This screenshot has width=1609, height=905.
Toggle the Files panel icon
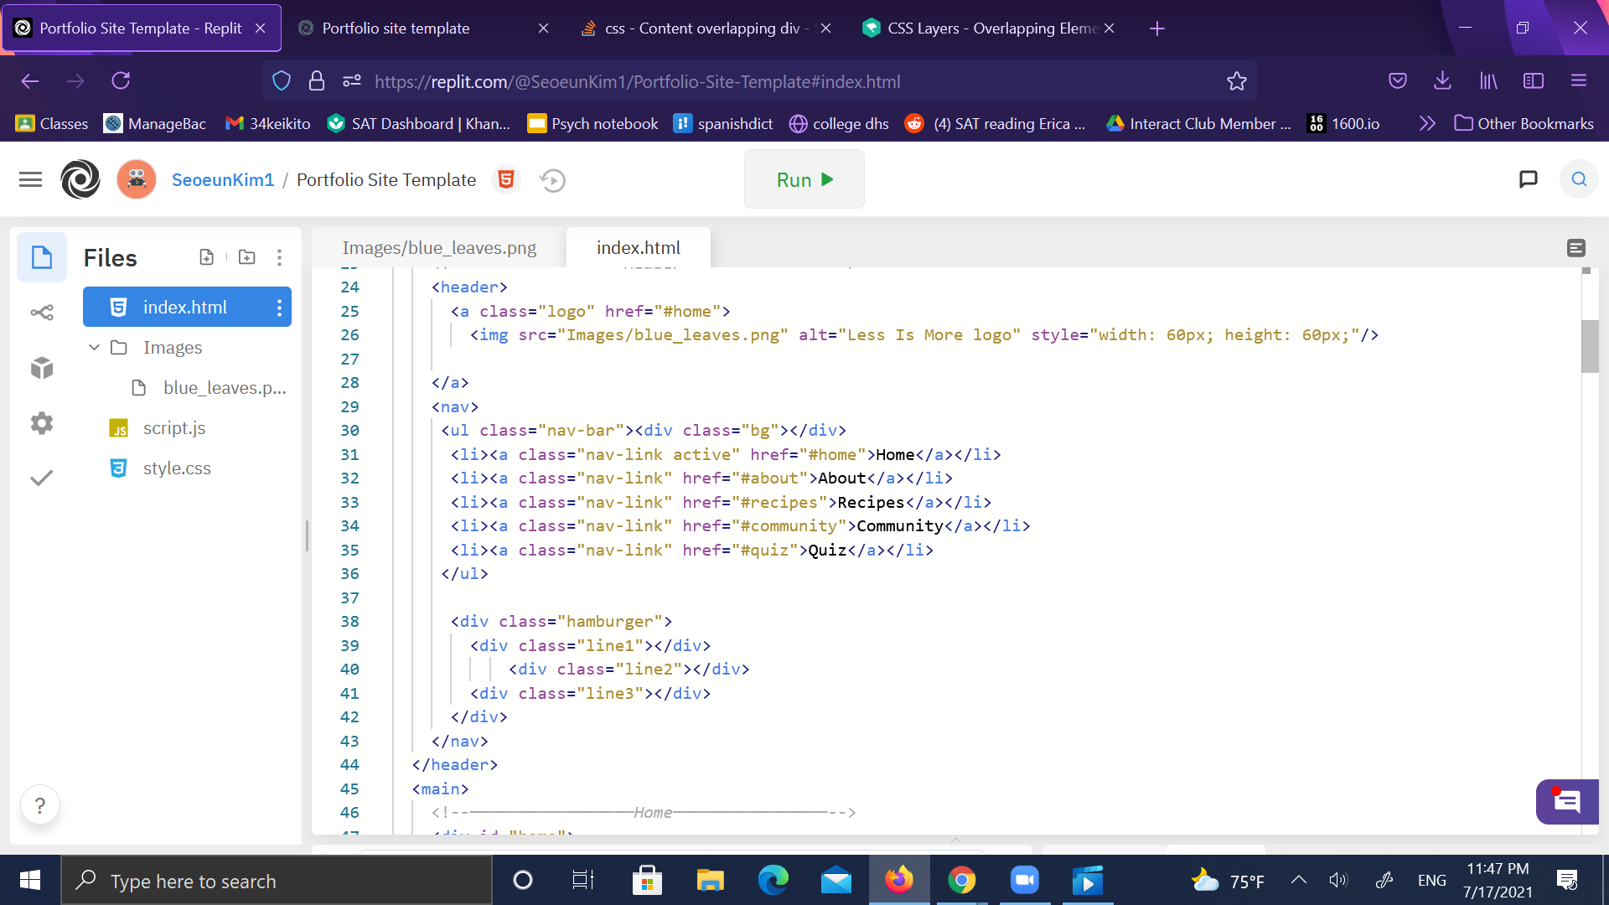(42, 257)
